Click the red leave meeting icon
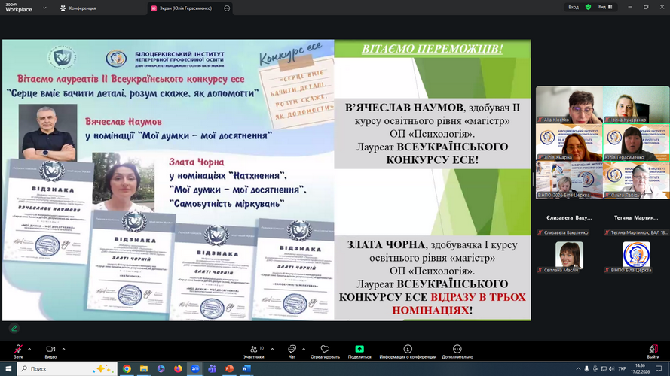Image resolution: width=670 pixels, height=376 pixels. [x=653, y=350]
